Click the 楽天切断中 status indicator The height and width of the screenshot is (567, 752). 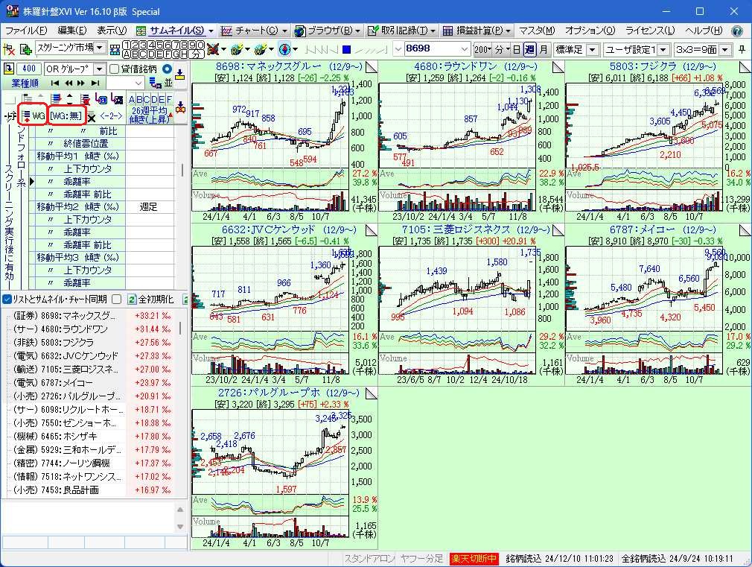474,558
